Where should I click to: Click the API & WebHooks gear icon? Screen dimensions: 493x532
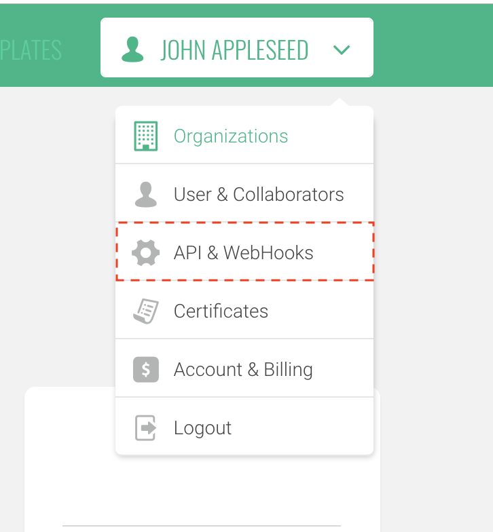click(145, 252)
